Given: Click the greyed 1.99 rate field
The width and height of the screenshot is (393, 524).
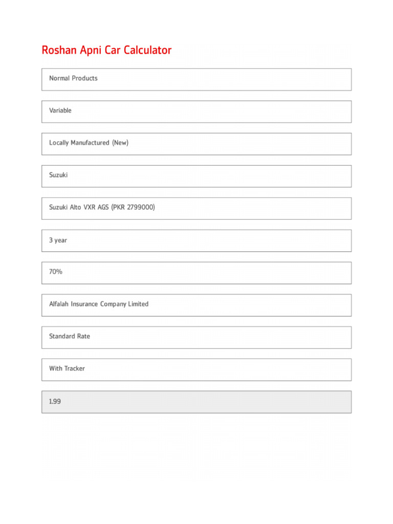Looking at the screenshot, I should (196, 402).
